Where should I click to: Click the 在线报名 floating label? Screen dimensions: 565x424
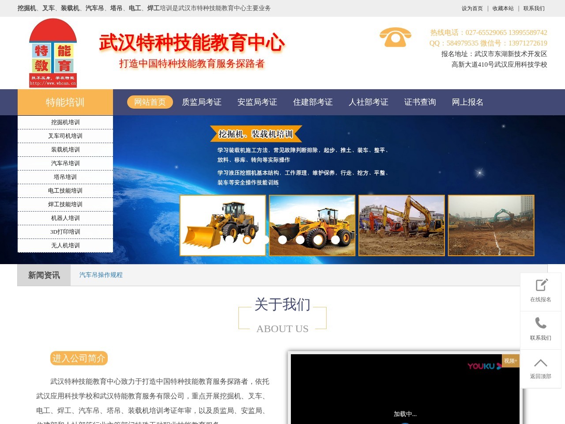pos(541,299)
